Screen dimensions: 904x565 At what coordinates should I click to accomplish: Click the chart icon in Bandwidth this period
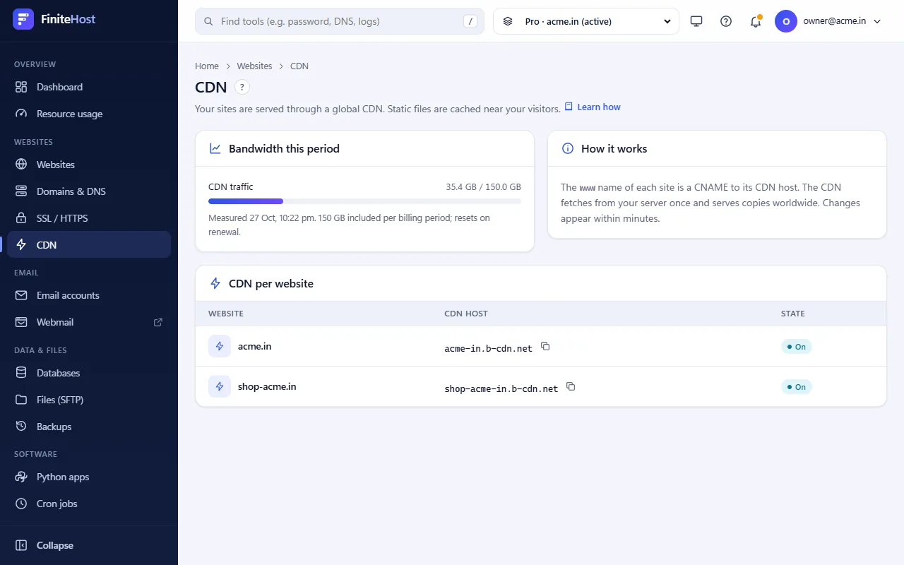pyautogui.click(x=215, y=148)
